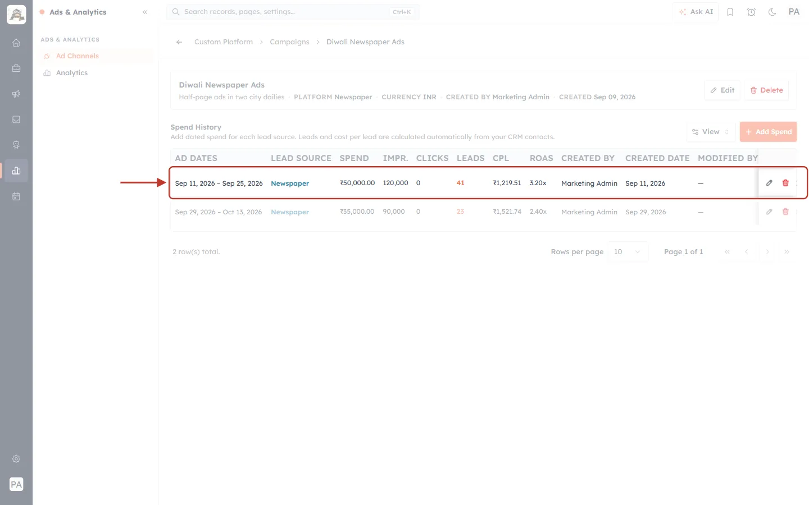
Task: Click the PA profile initials top right
Action: (x=794, y=12)
